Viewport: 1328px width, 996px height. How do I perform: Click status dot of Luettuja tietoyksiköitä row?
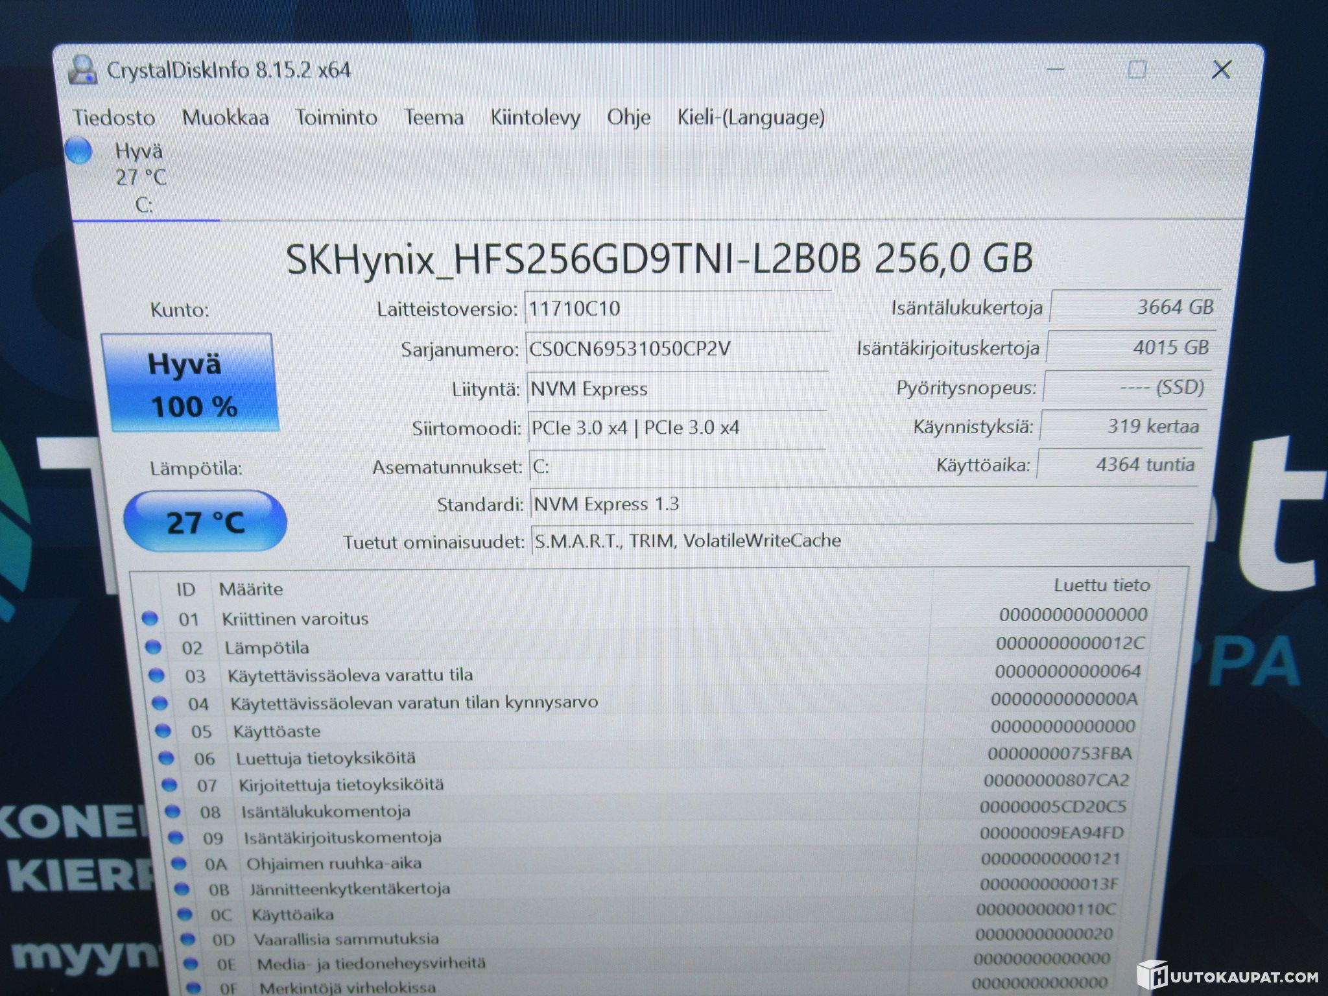tap(166, 758)
